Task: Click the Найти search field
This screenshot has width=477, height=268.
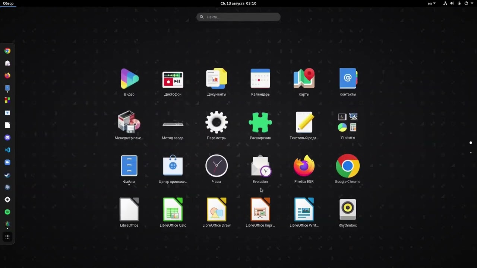Action: tap(238, 17)
